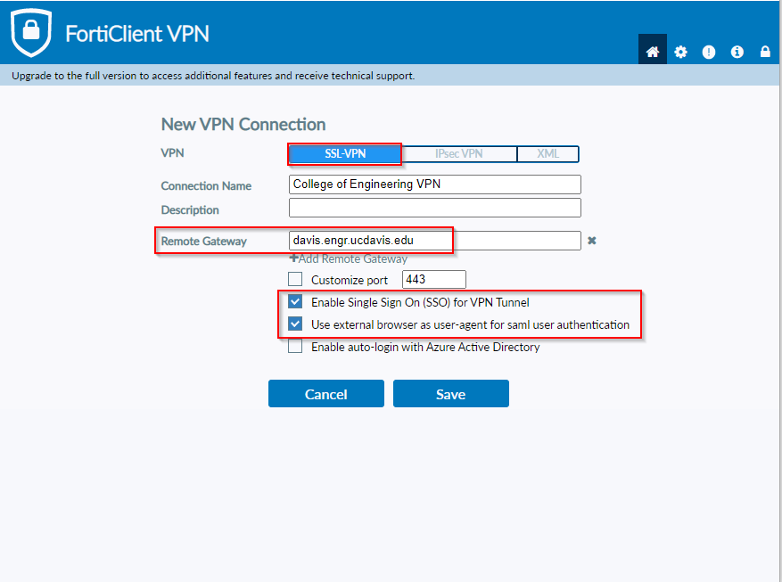
Task: Click the padlock icon in header
Action: tap(765, 52)
